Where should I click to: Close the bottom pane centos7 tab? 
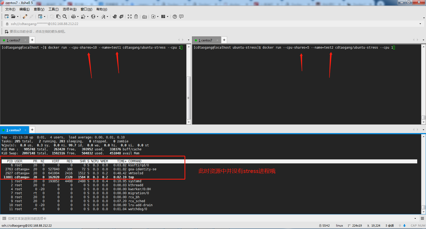pyautogui.click(x=26, y=130)
